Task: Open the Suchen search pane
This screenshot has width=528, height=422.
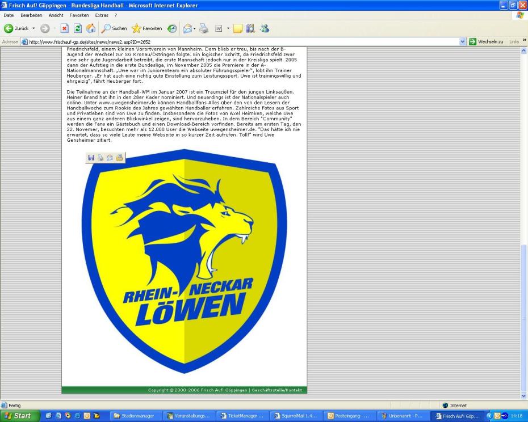Action: pos(114,28)
